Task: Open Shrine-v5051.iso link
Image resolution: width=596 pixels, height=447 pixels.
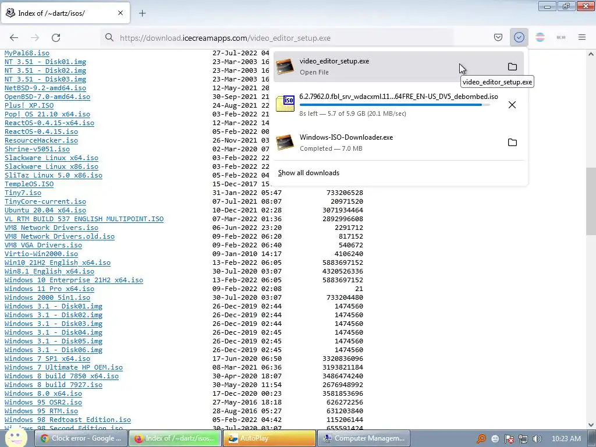Action: pos(37,150)
